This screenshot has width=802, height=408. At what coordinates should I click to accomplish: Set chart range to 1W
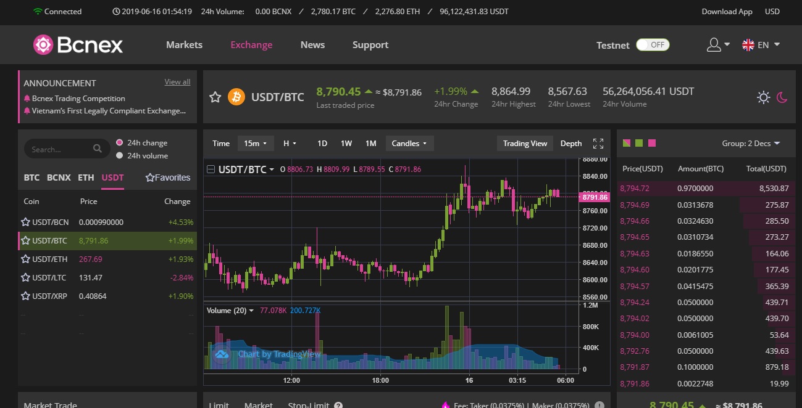click(x=346, y=143)
